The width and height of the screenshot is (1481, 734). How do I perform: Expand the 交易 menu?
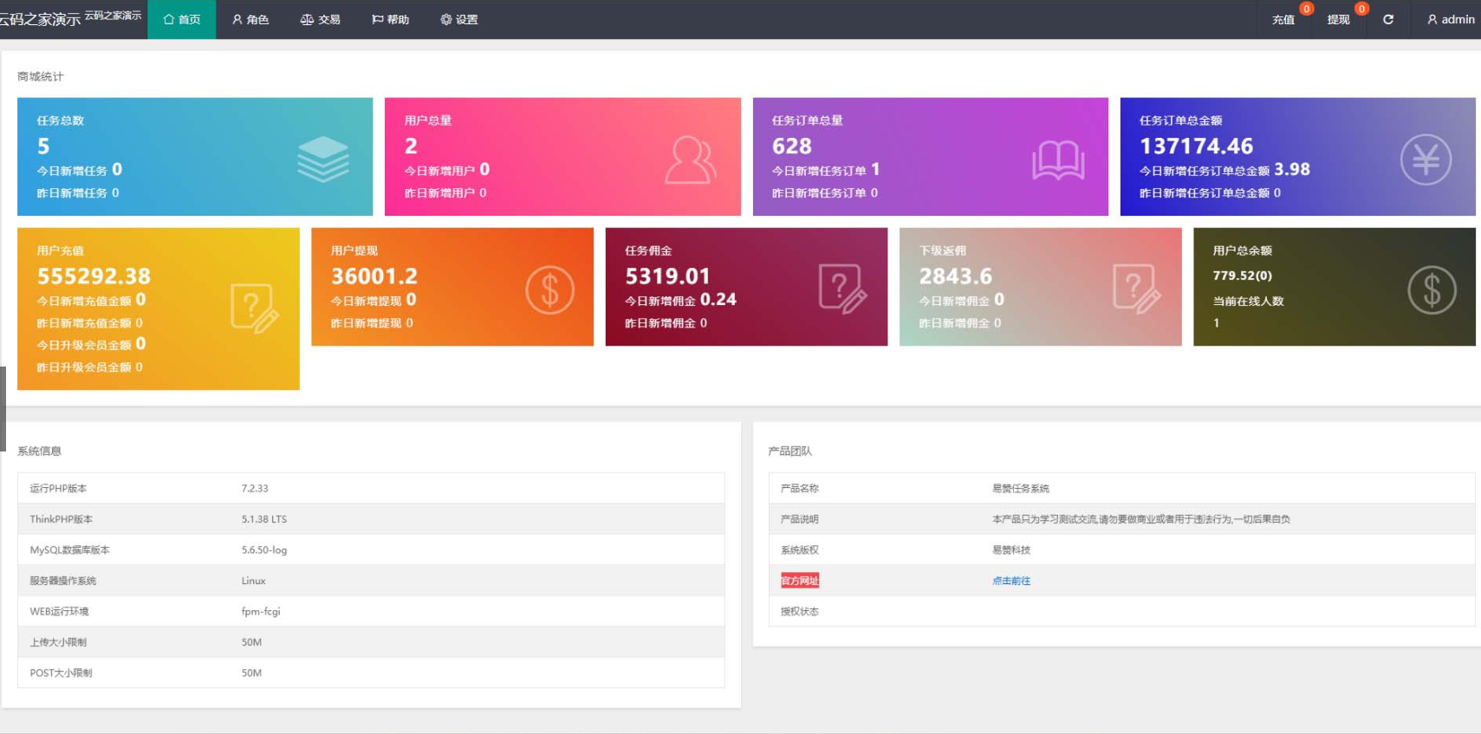(x=320, y=19)
